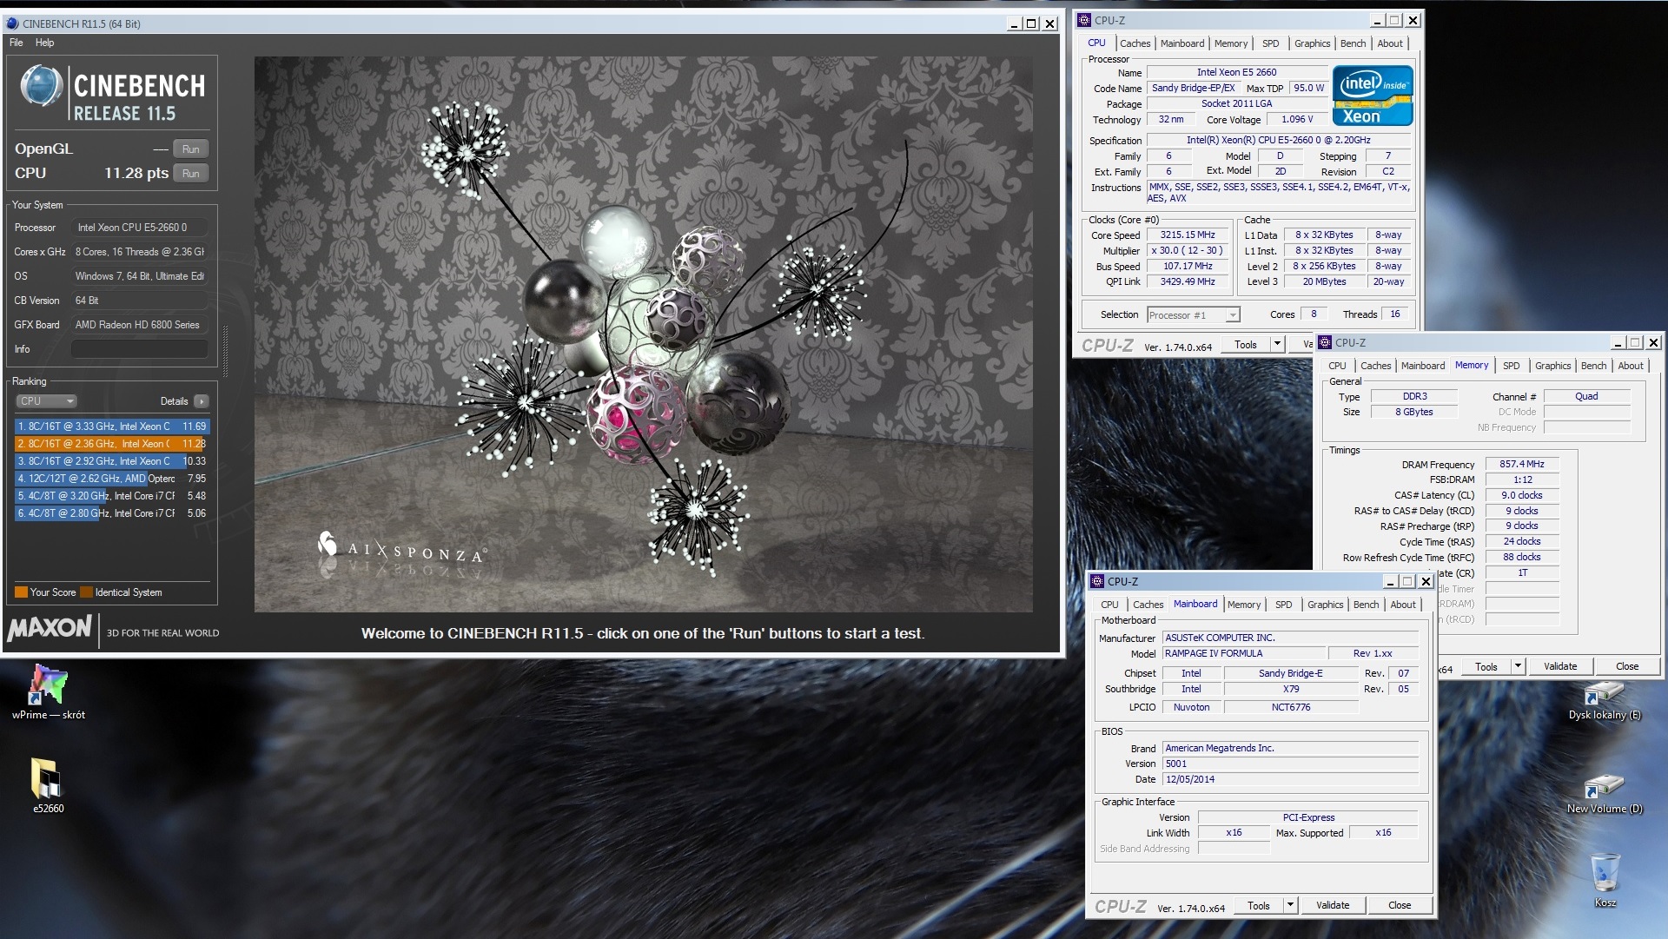Click the Memory CPU-Z window title icon
The image size is (1668, 939).
coord(1325,342)
